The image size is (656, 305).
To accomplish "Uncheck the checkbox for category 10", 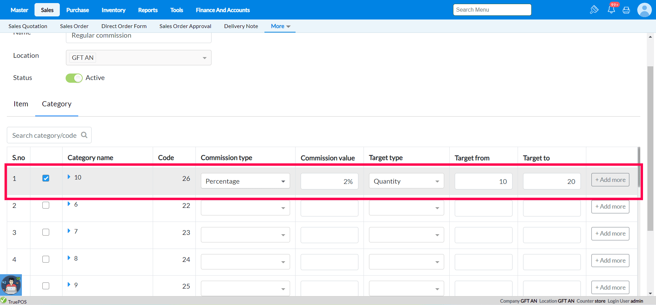I will tap(46, 178).
